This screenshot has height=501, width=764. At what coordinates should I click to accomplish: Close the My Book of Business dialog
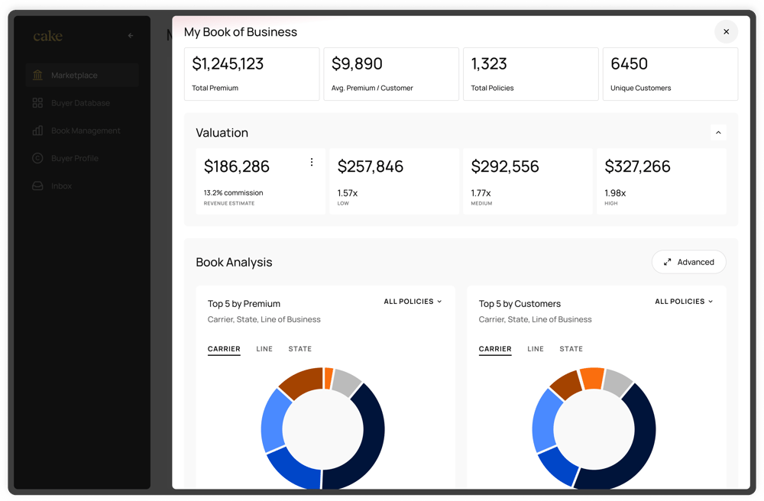(726, 31)
